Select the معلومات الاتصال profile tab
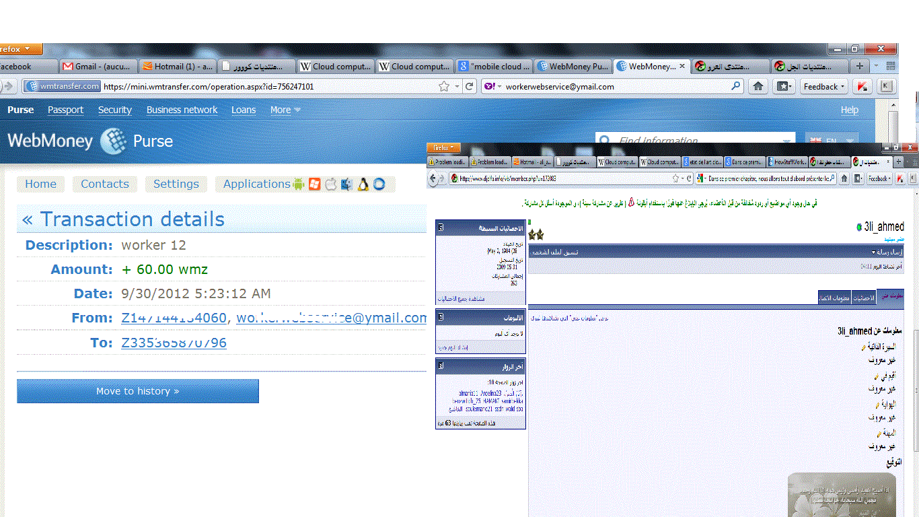919x517 pixels. (834, 297)
